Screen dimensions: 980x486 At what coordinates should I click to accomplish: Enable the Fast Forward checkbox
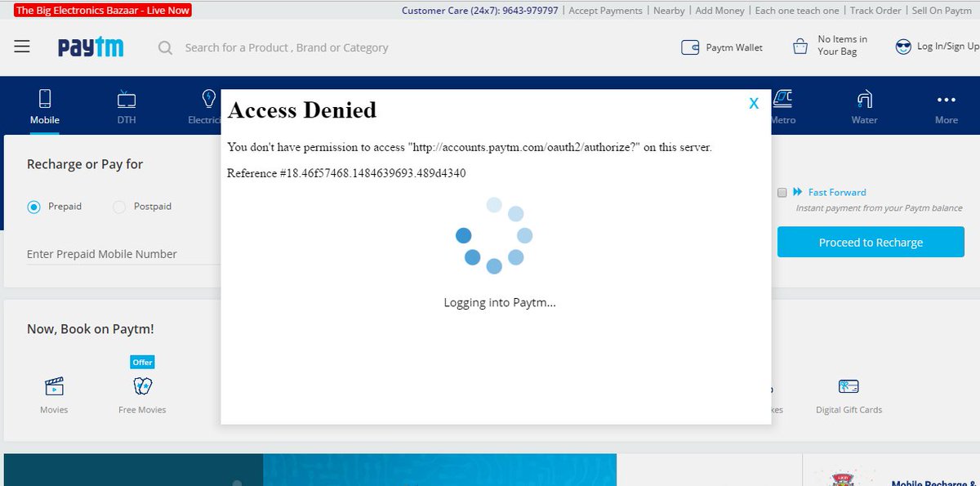(x=782, y=193)
